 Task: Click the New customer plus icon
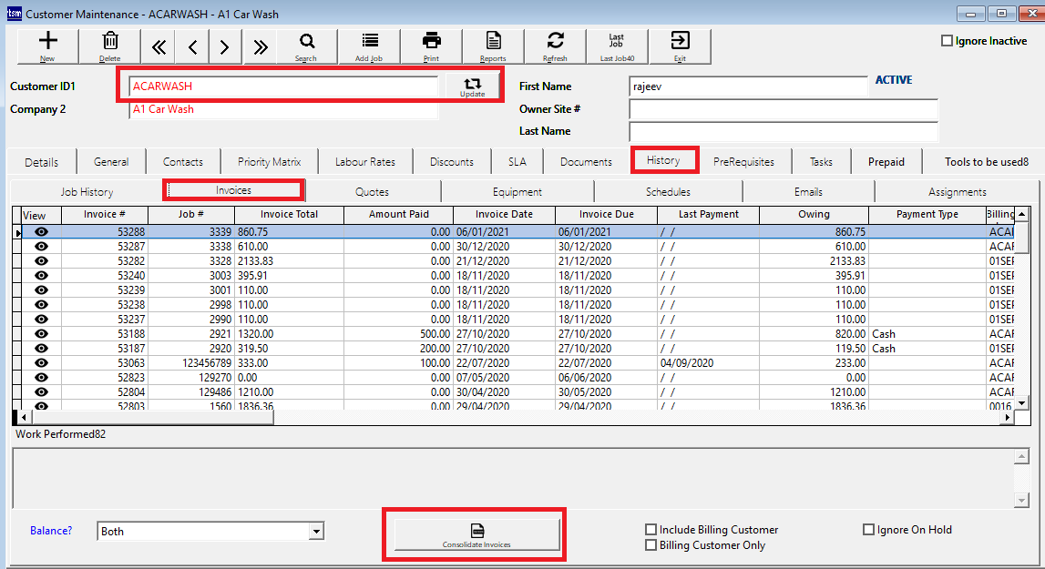47,44
